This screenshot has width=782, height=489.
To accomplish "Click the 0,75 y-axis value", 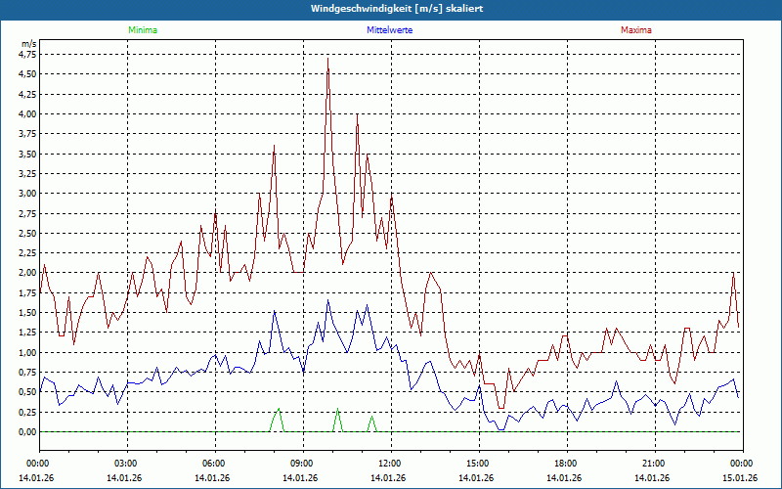I will coord(28,373).
